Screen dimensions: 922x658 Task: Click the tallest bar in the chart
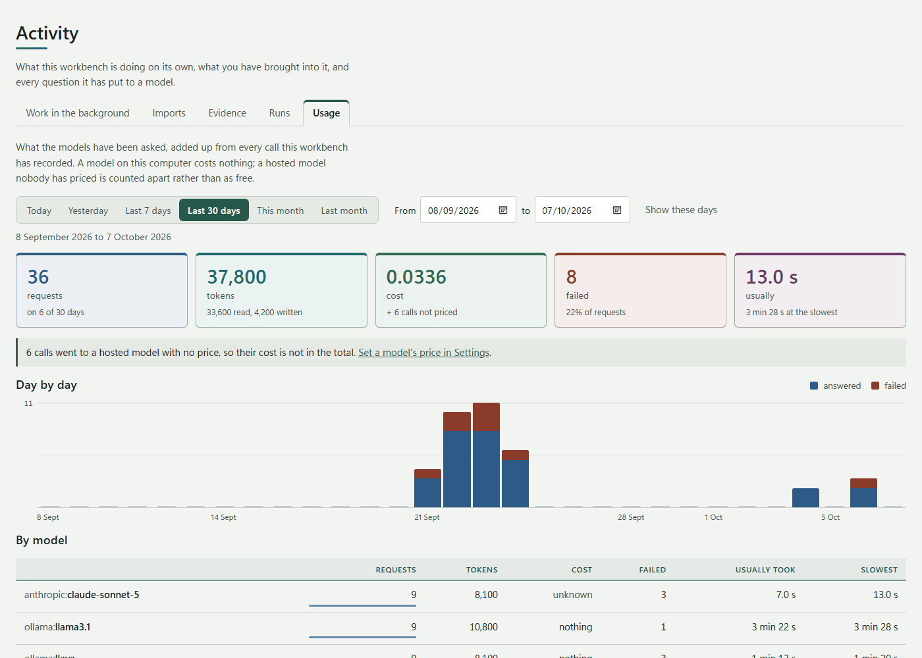pos(486,455)
